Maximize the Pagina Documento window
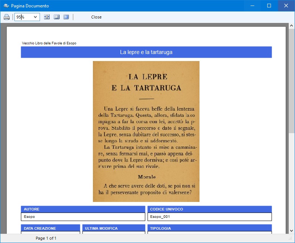Image resolution: width=295 pixels, height=243 pixels. (x=269, y=6)
